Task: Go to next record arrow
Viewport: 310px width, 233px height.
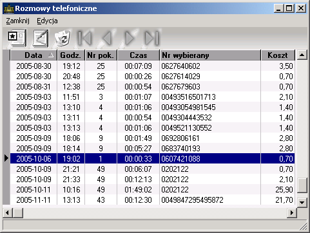Action: pos(130,39)
